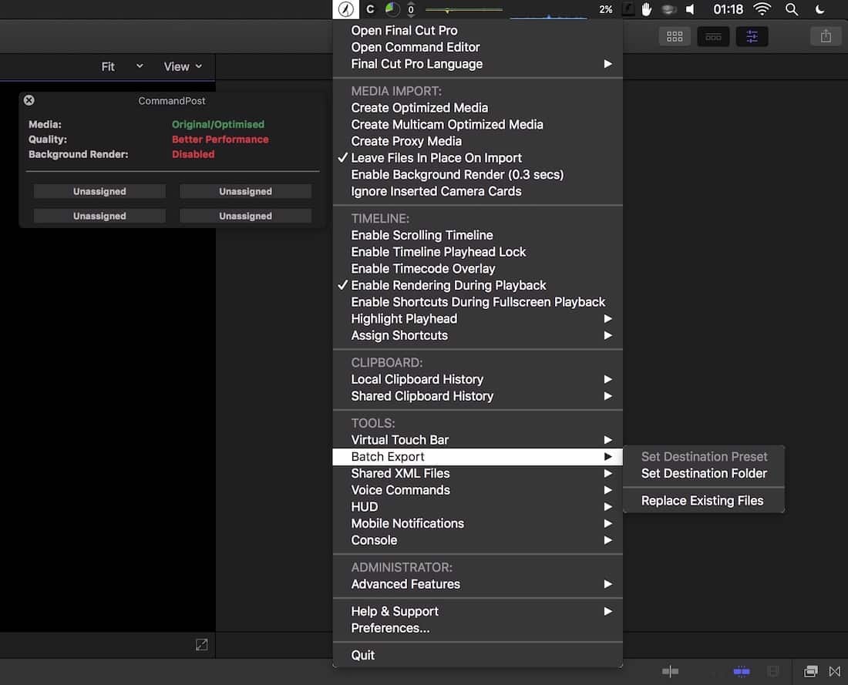The height and width of the screenshot is (685, 848).
Task: Expand Voice Commands submenu
Action: 477,490
